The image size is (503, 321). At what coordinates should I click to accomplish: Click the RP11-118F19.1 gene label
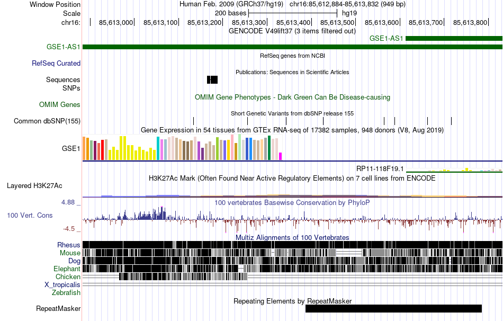pyautogui.click(x=380, y=169)
